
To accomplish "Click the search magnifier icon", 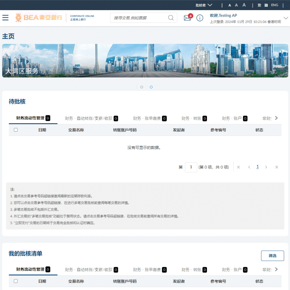I will [171, 18].
